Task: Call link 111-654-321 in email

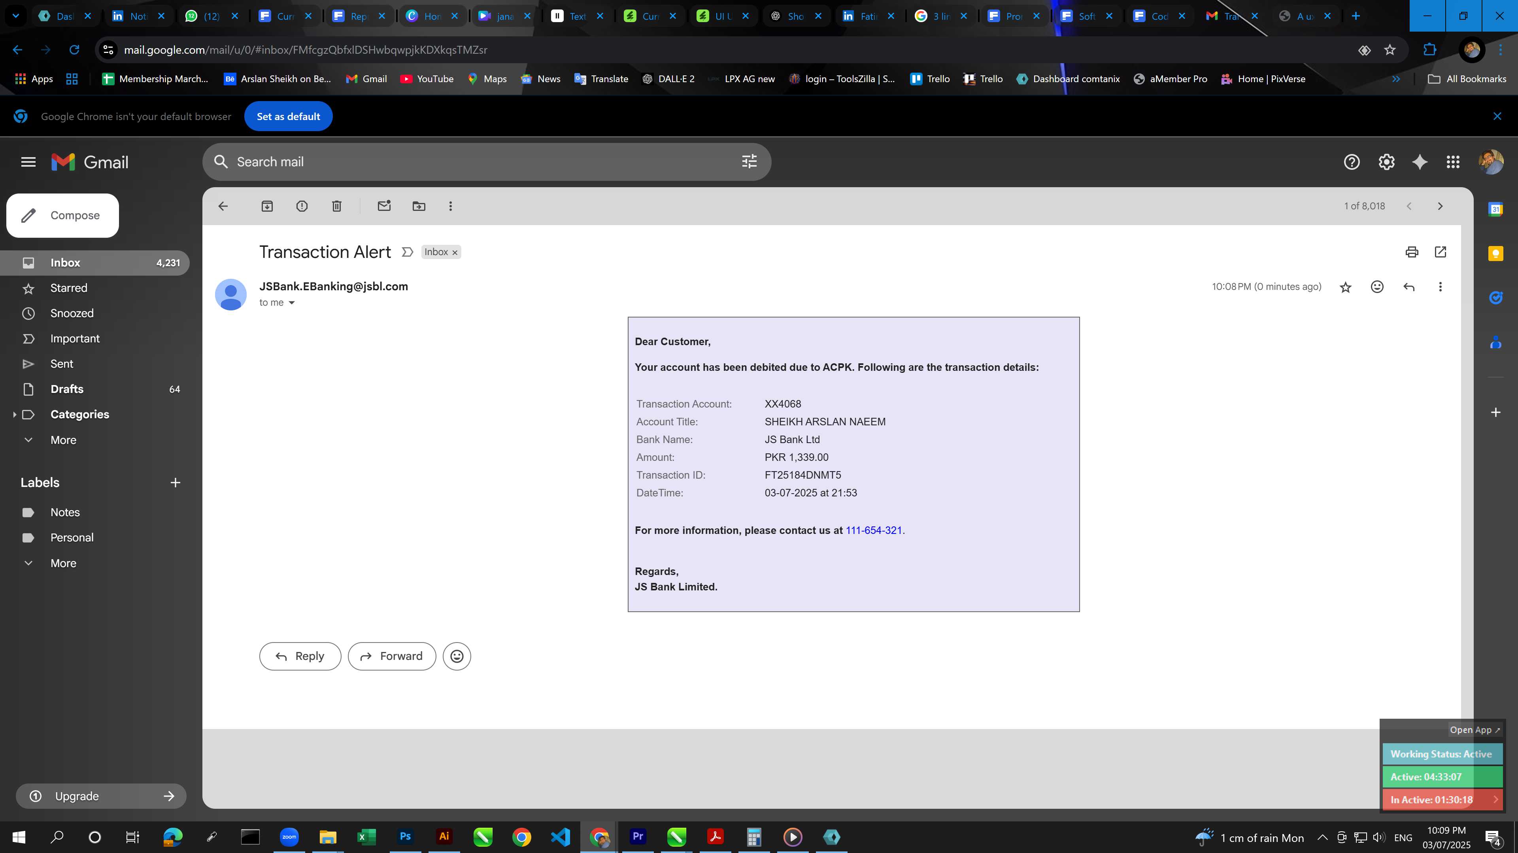Action: [x=874, y=530]
